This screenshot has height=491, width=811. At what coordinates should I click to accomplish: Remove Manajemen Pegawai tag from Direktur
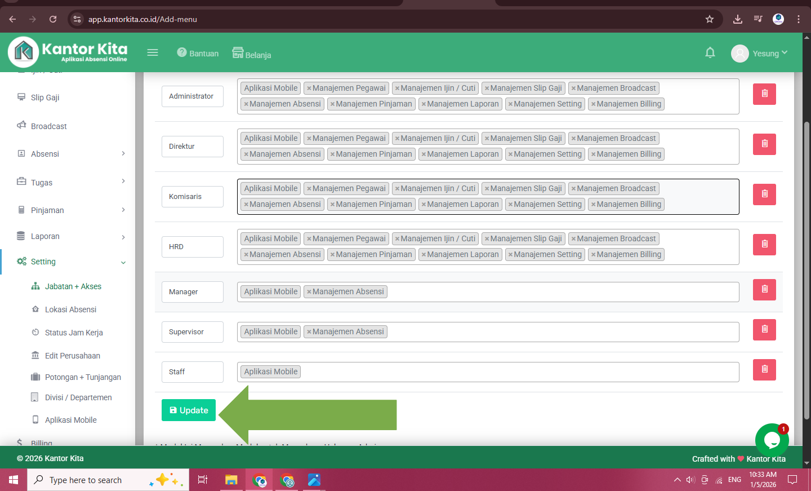(x=309, y=139)
